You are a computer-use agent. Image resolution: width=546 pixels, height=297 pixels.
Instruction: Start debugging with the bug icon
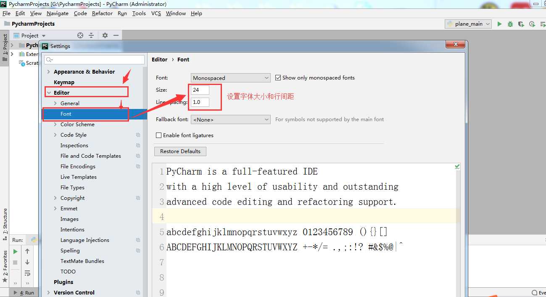(x=510, y=24)
